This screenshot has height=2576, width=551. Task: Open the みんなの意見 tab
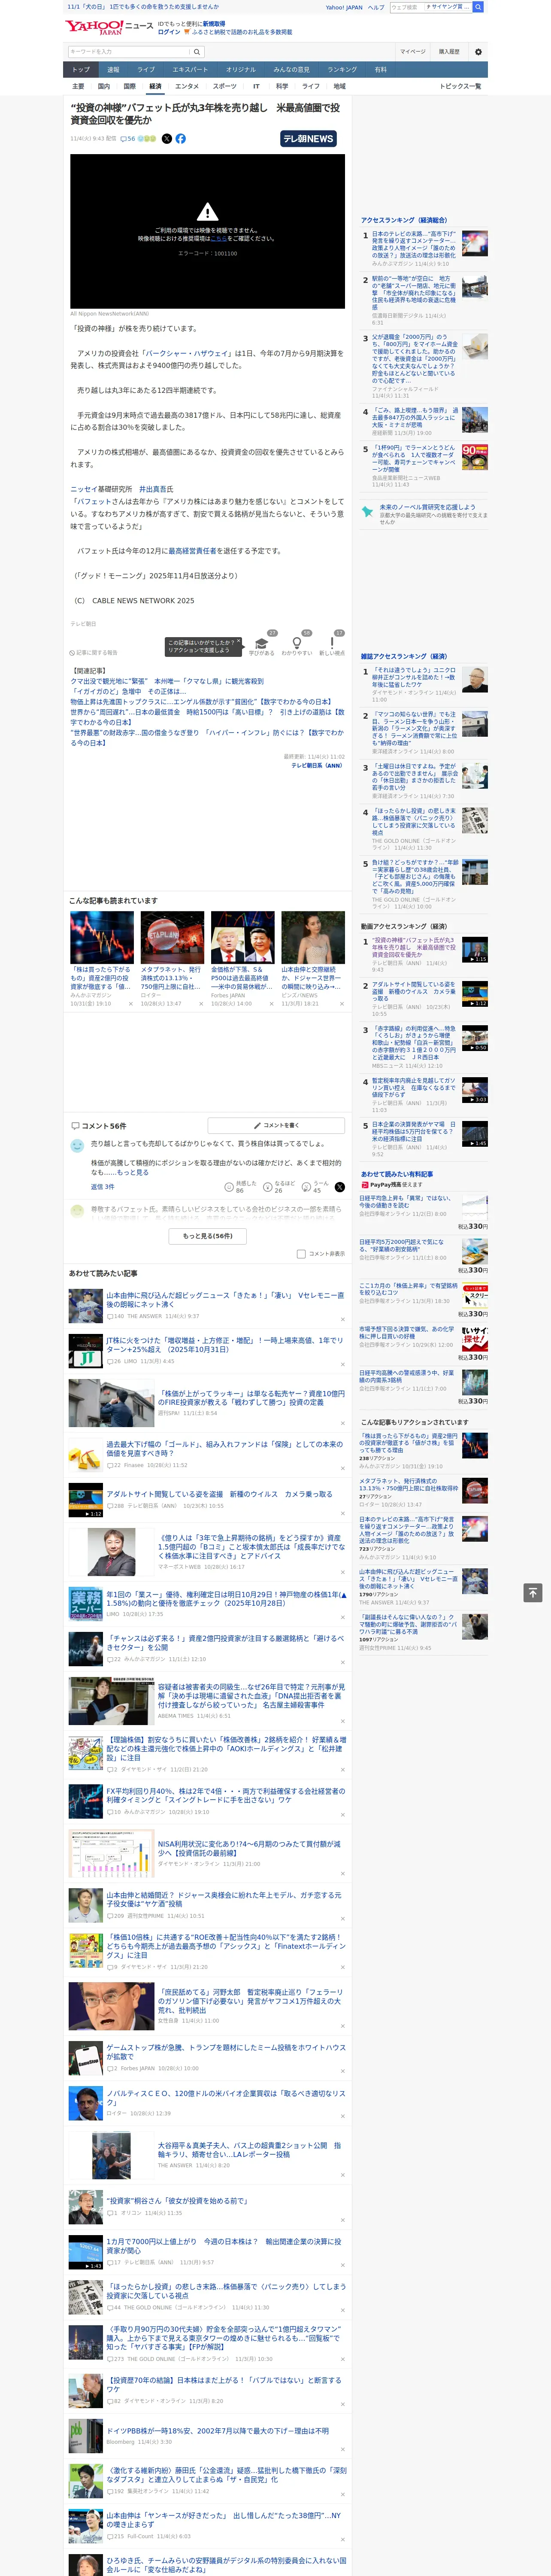[x=292, y=70]
